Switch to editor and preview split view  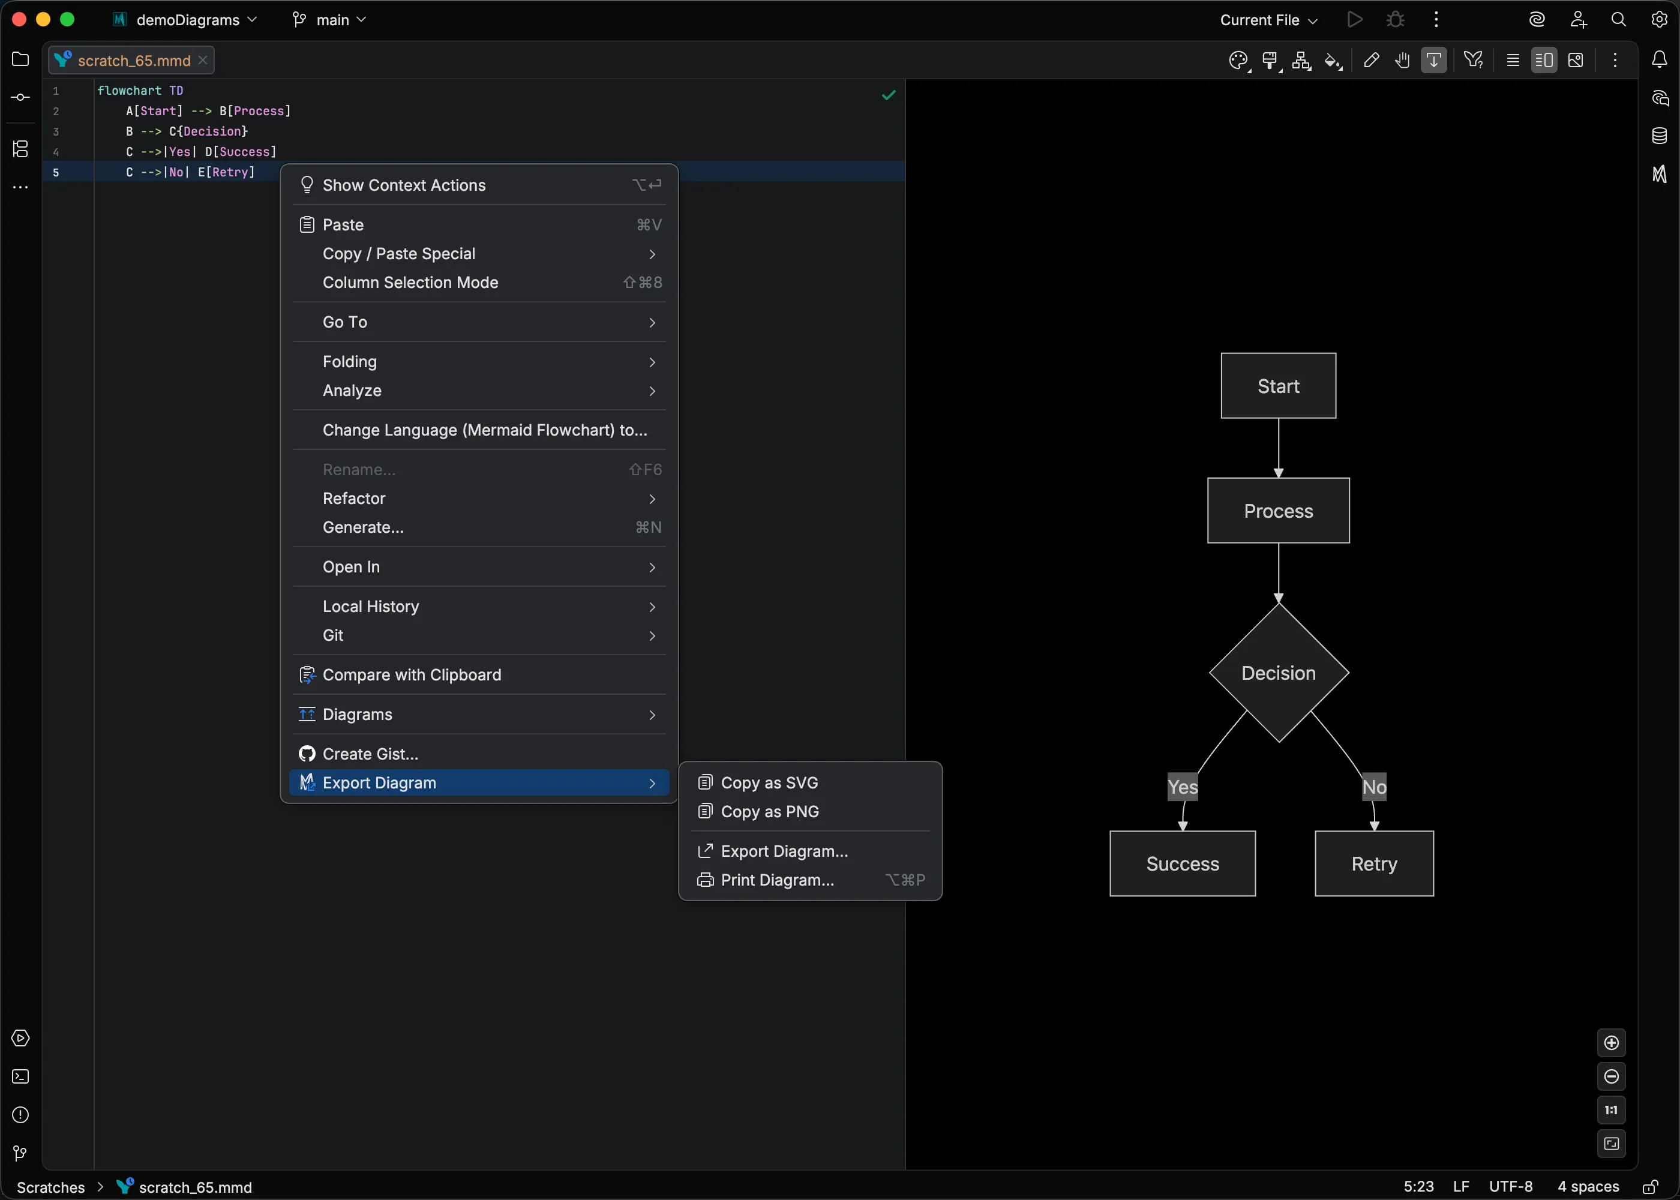(x=1544, y=61)
